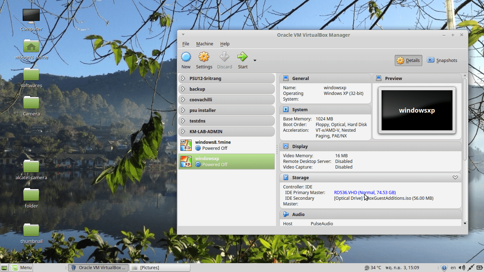Click the windowsxp preview thumbnail
Image resolution: width=484 pixels, height=272 pixels.
coord(417,110)
